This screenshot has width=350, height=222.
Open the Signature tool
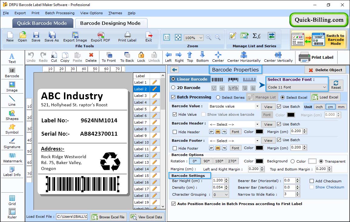pyautogui.click(x=12, y=144)
